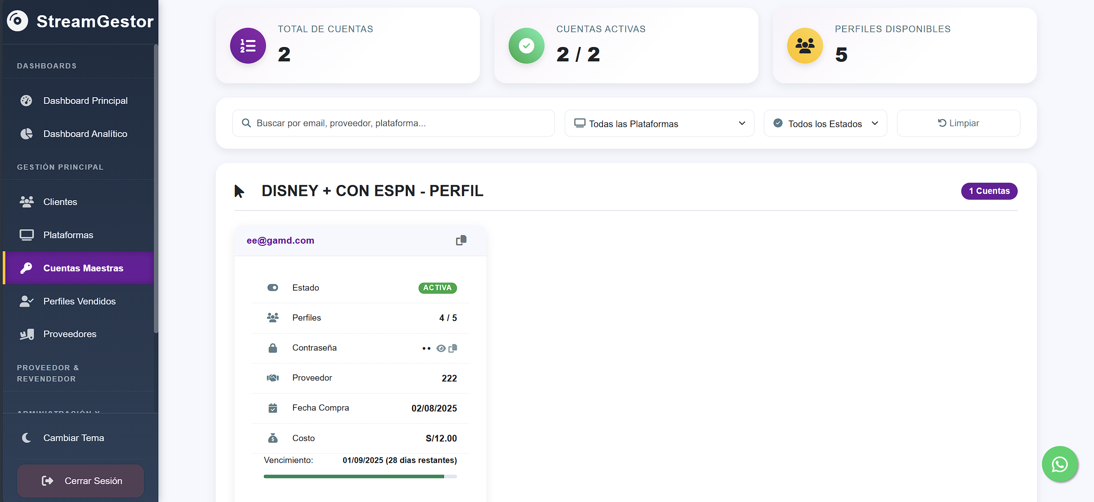Click the Cambiar Tema moon icon
Screen dimensions: 1094x502
(x=26, y=438)
